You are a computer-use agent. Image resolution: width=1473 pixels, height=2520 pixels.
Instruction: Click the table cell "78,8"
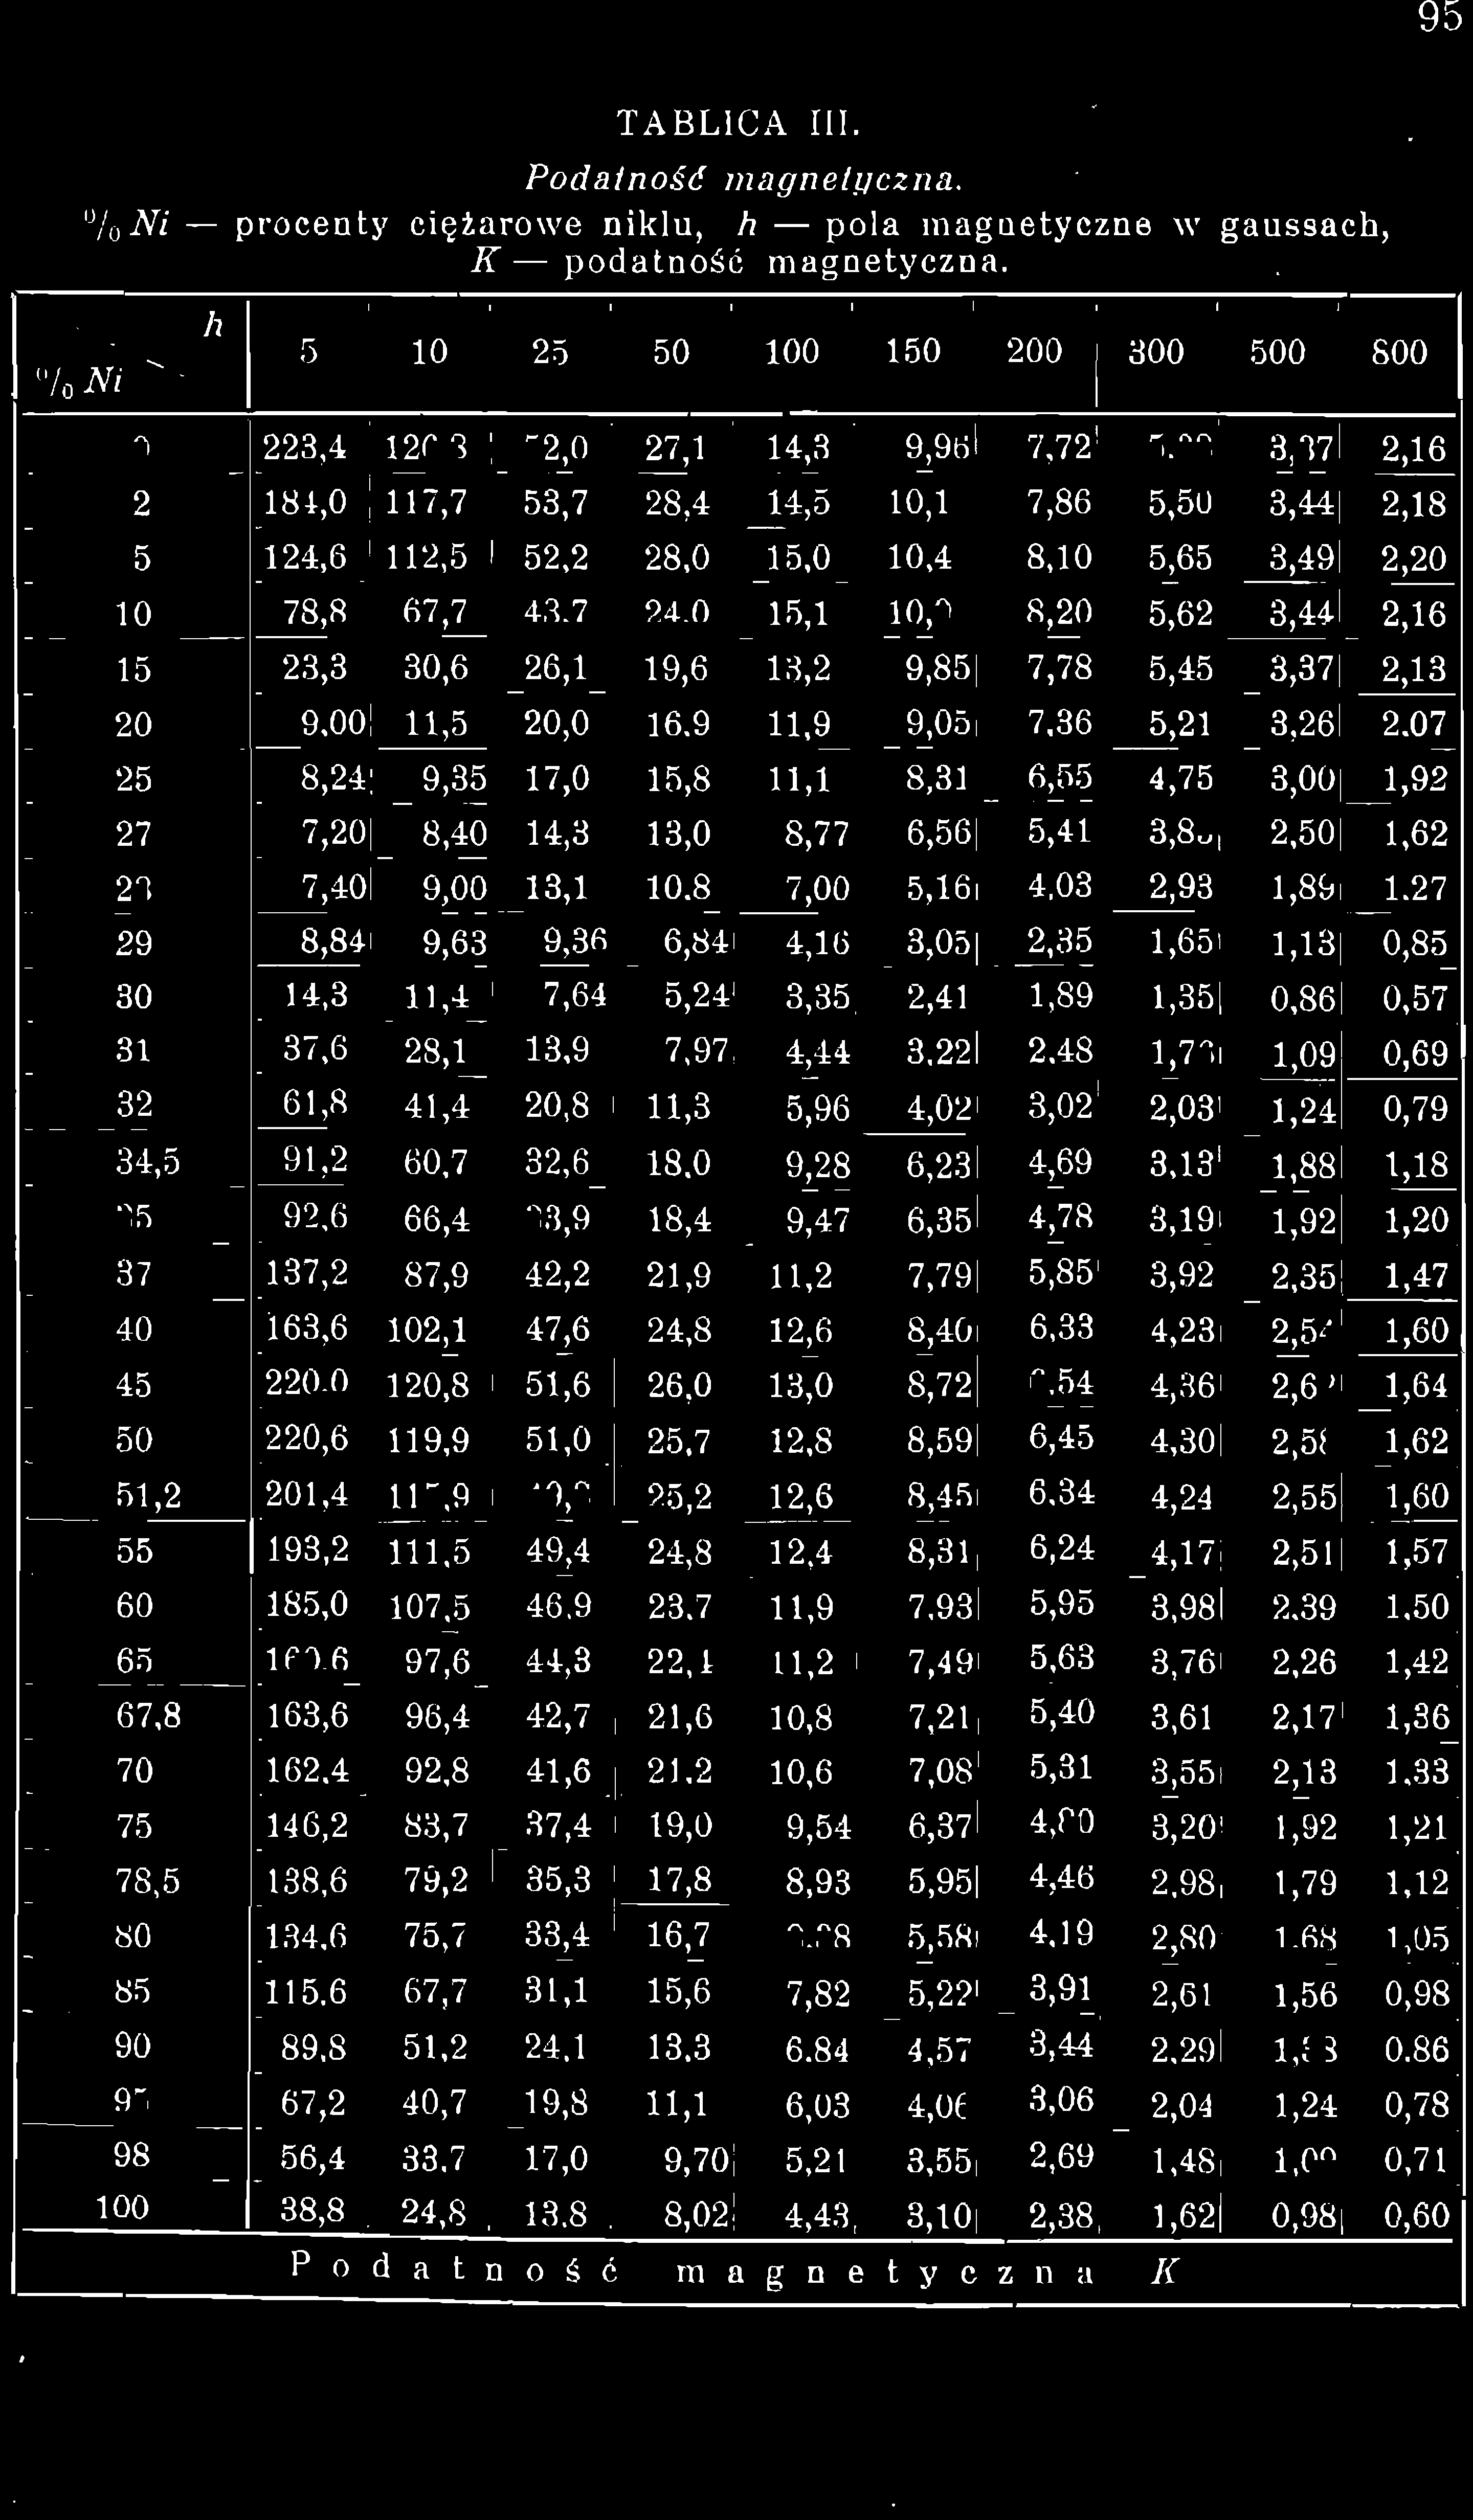[316, 613]
